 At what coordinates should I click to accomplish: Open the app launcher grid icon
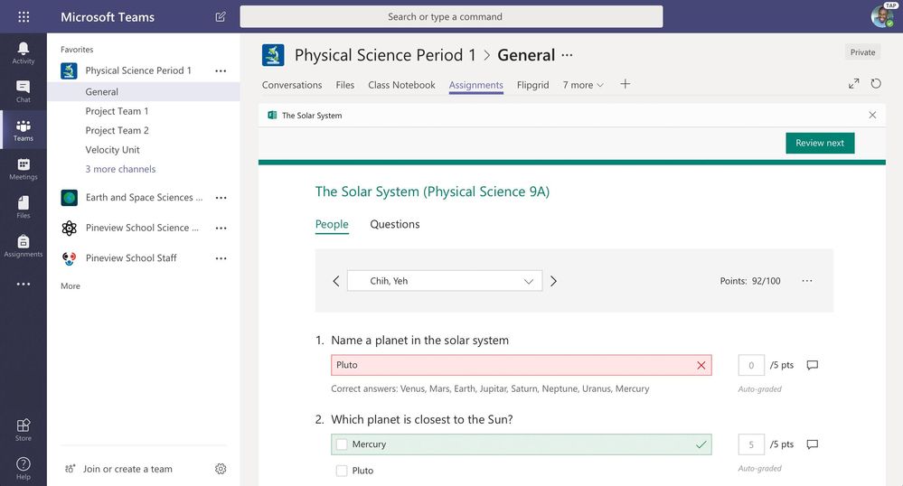pos(24,16)
